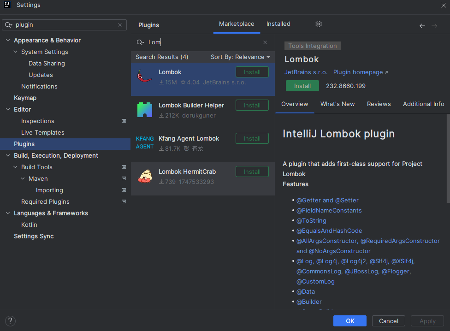Install Lombok HermitCrab plugin

(252, 172)
